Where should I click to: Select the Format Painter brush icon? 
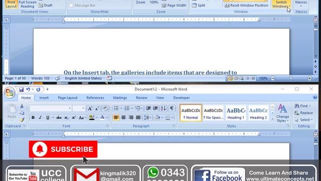click(22, 120)
